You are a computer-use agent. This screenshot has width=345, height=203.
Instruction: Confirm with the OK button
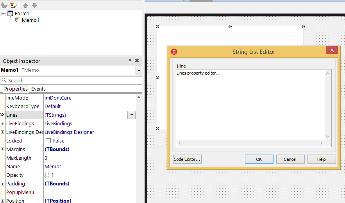click(x=259, y=159)
